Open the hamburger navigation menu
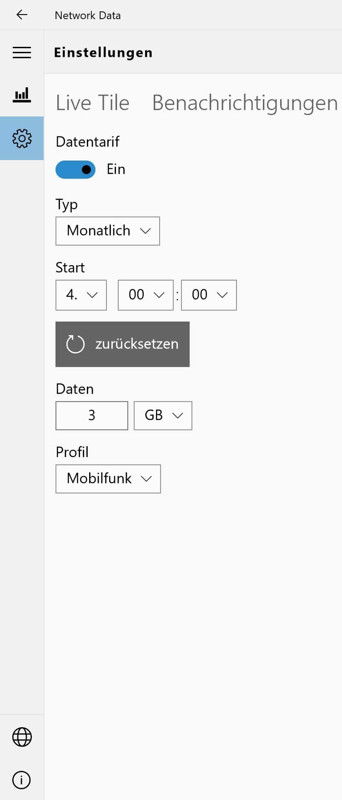The image size is (342, 800). tap(22, 52)
